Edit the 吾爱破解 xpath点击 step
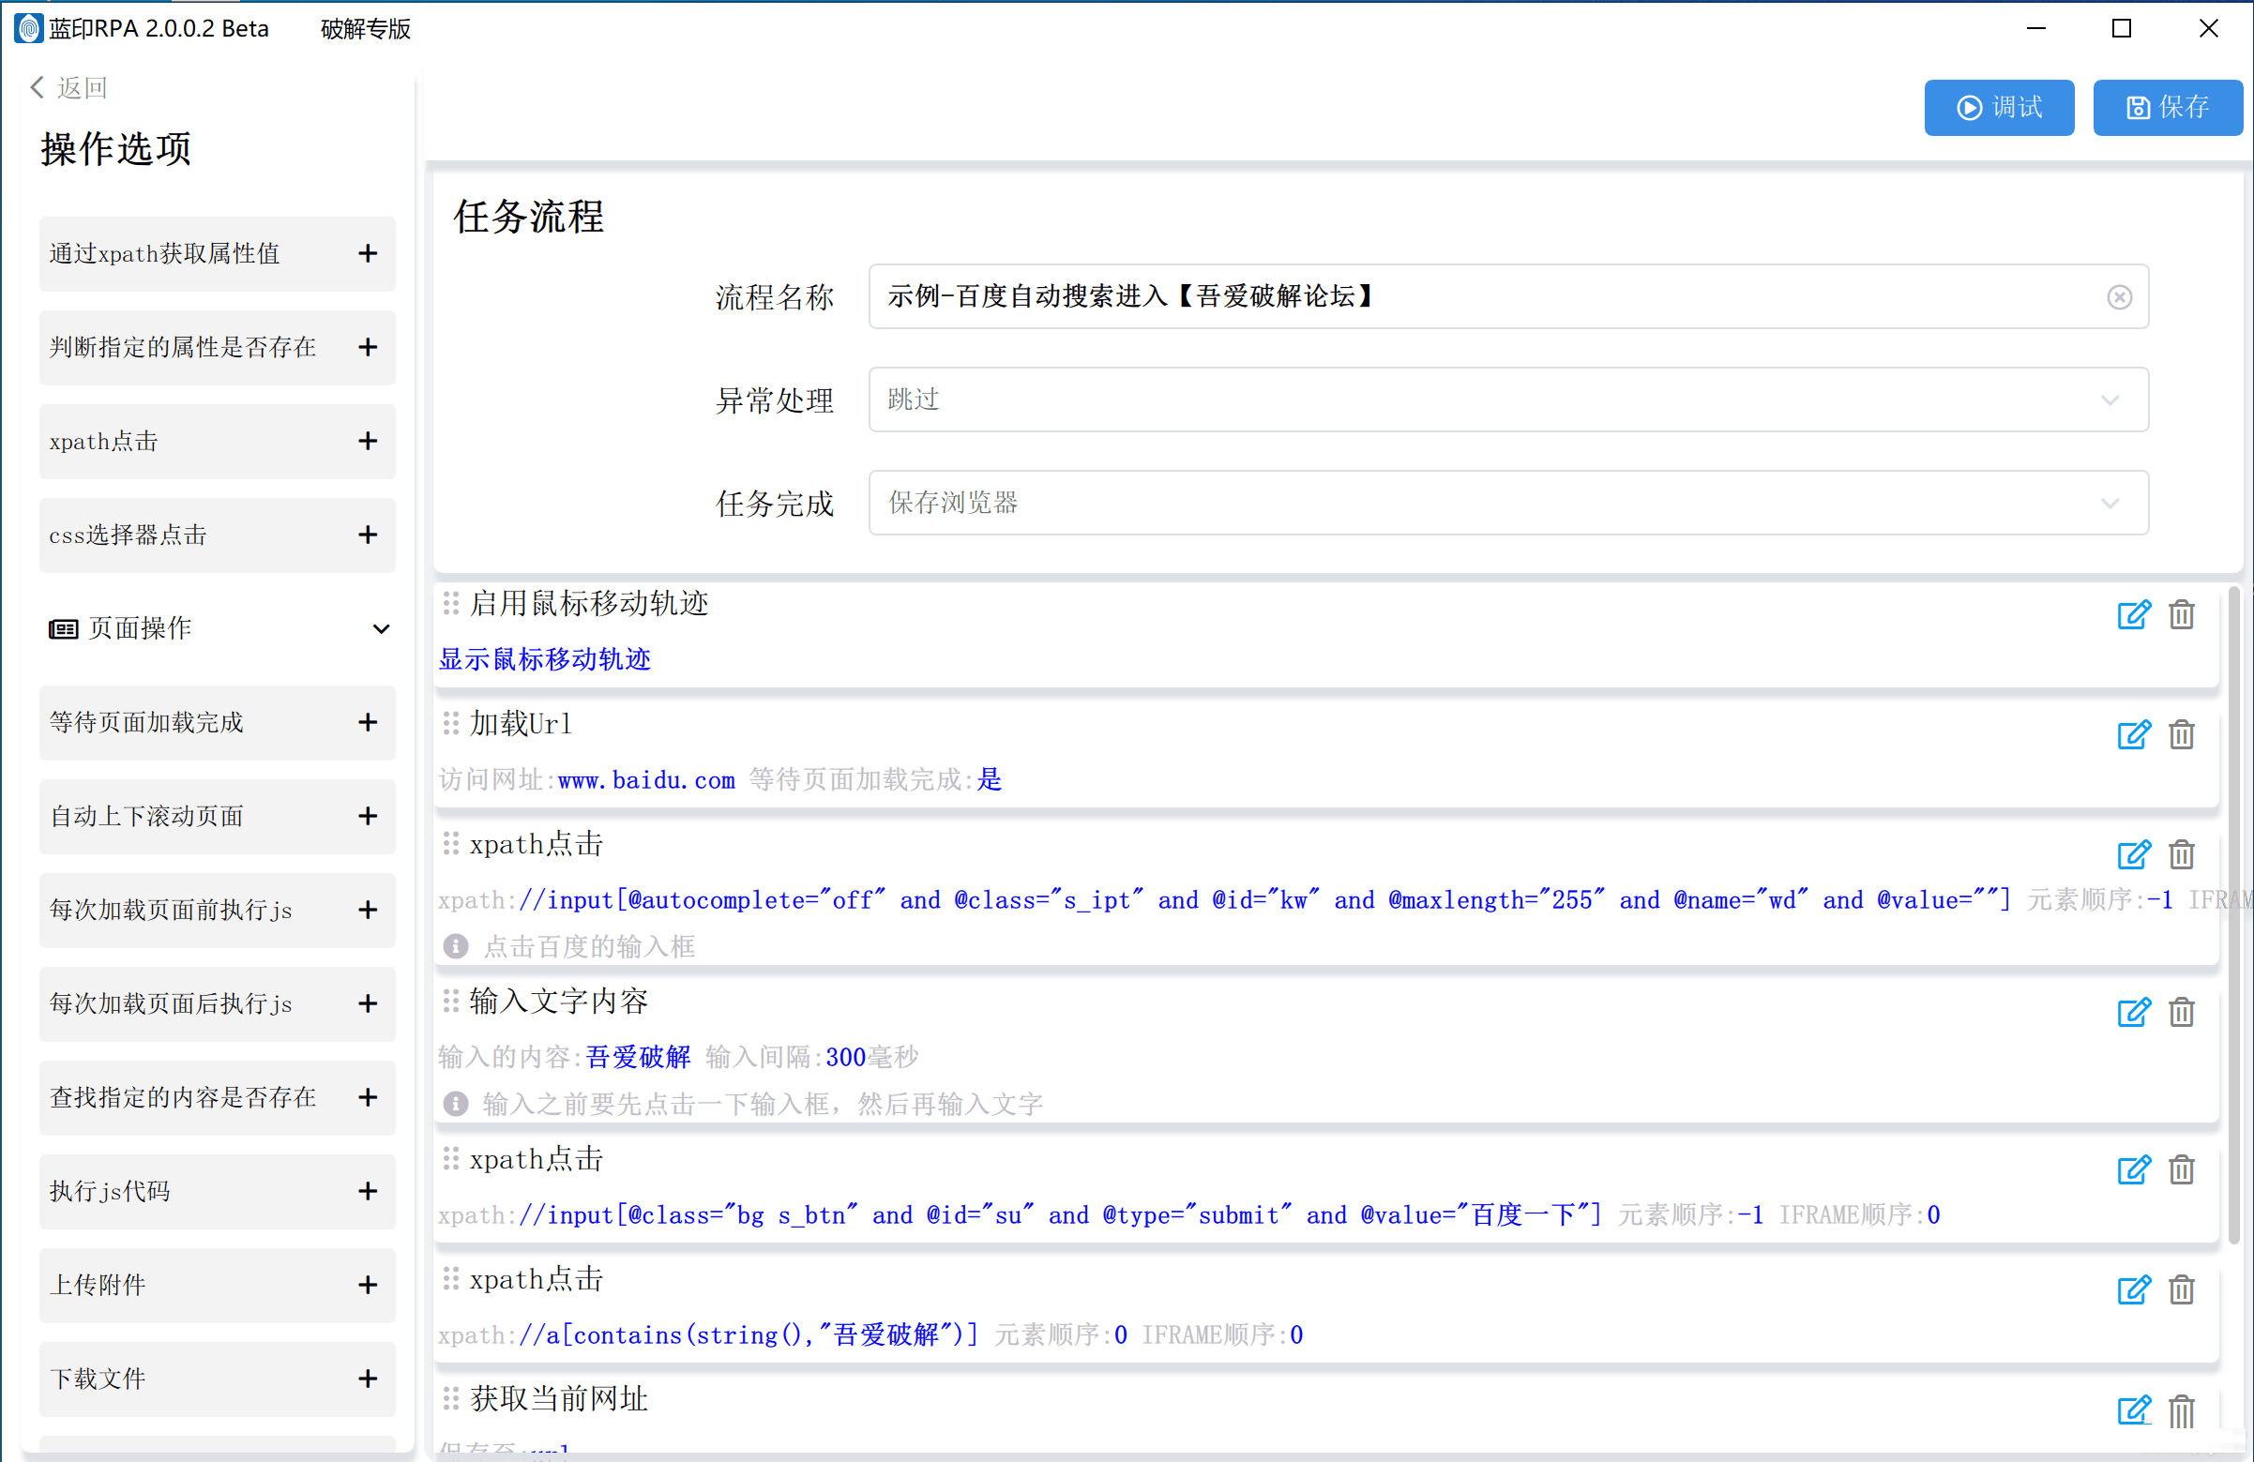 (x=2133, y=1289)
